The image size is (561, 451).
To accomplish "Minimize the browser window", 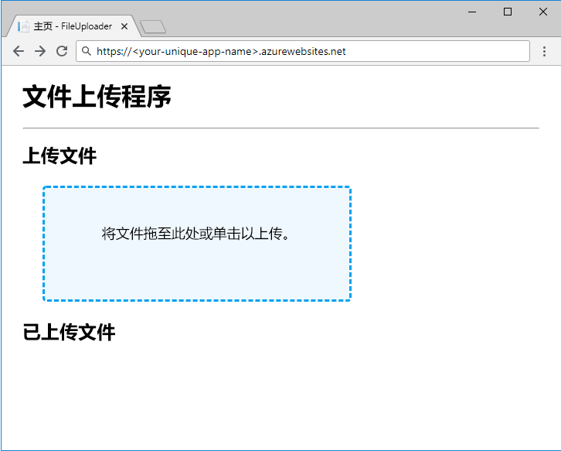I will point(472,12).
